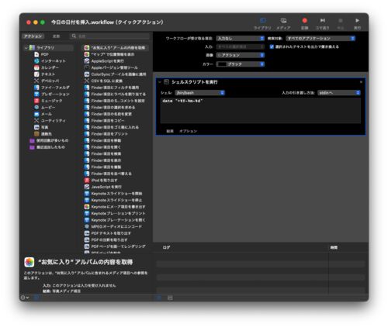
Task: Toggle the replace selected text checkbox
Action: (x=272, y=46)
